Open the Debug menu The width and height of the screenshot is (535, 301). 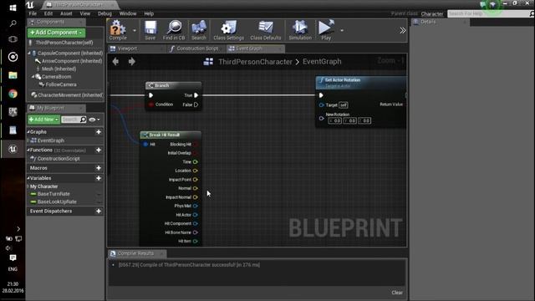(x=104, y=13)
